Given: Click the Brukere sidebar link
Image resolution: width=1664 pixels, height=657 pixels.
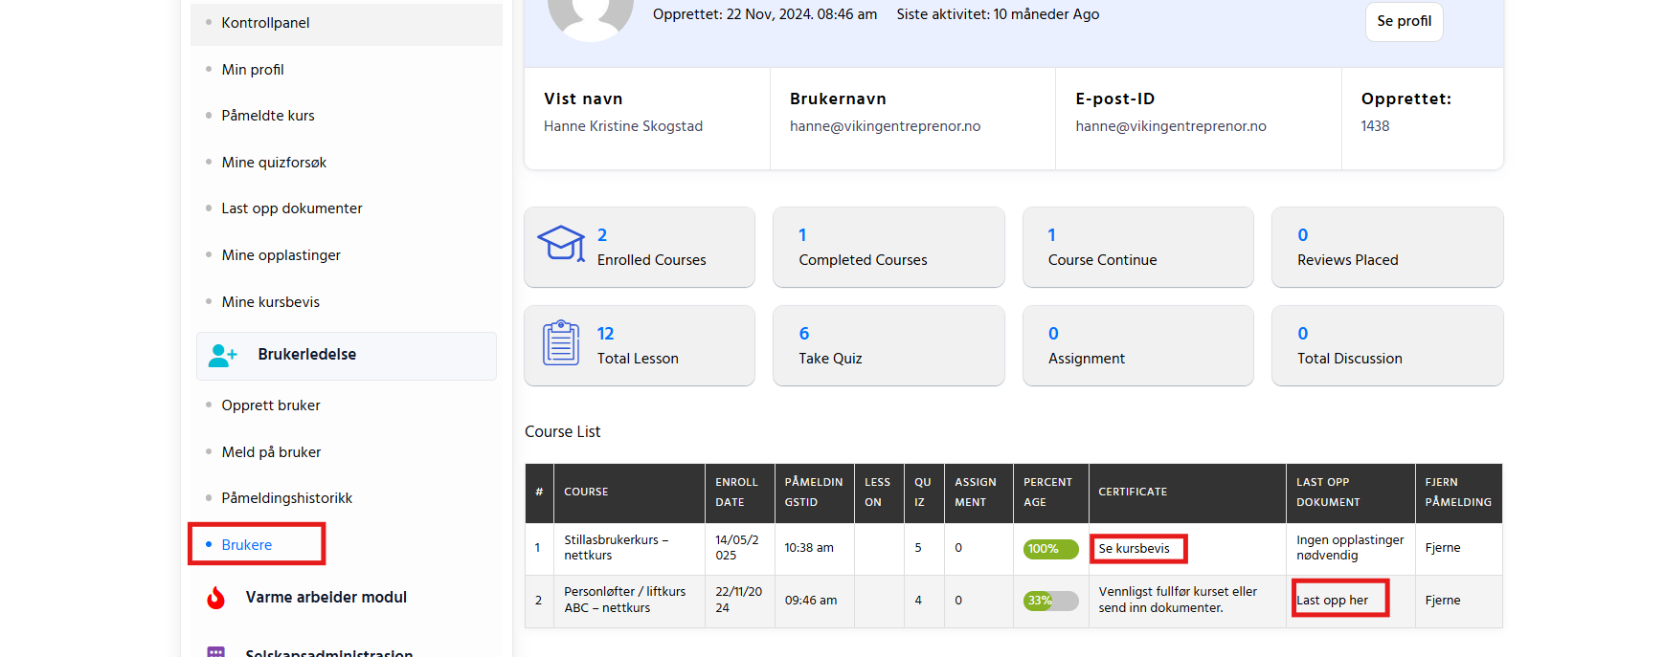Looking at the screenshot, I should 247,545.
